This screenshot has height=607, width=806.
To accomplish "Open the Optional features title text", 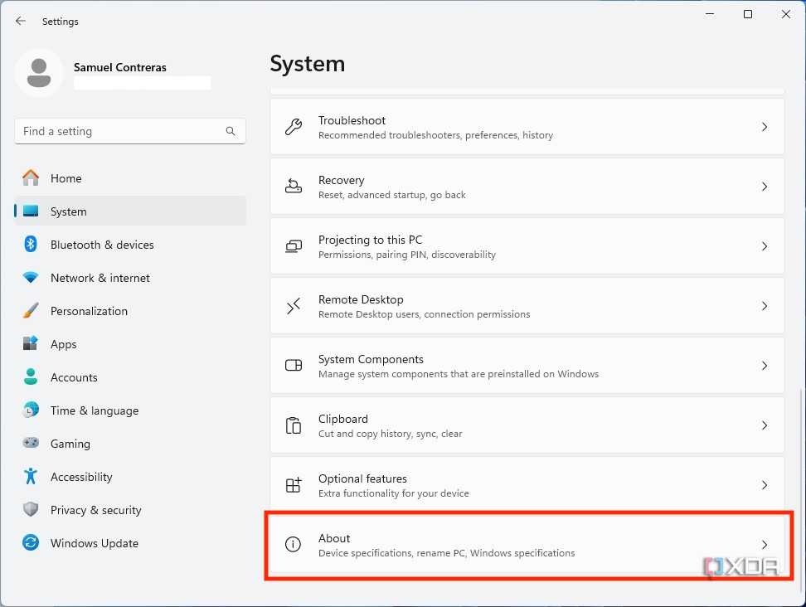I will (362, 478).
